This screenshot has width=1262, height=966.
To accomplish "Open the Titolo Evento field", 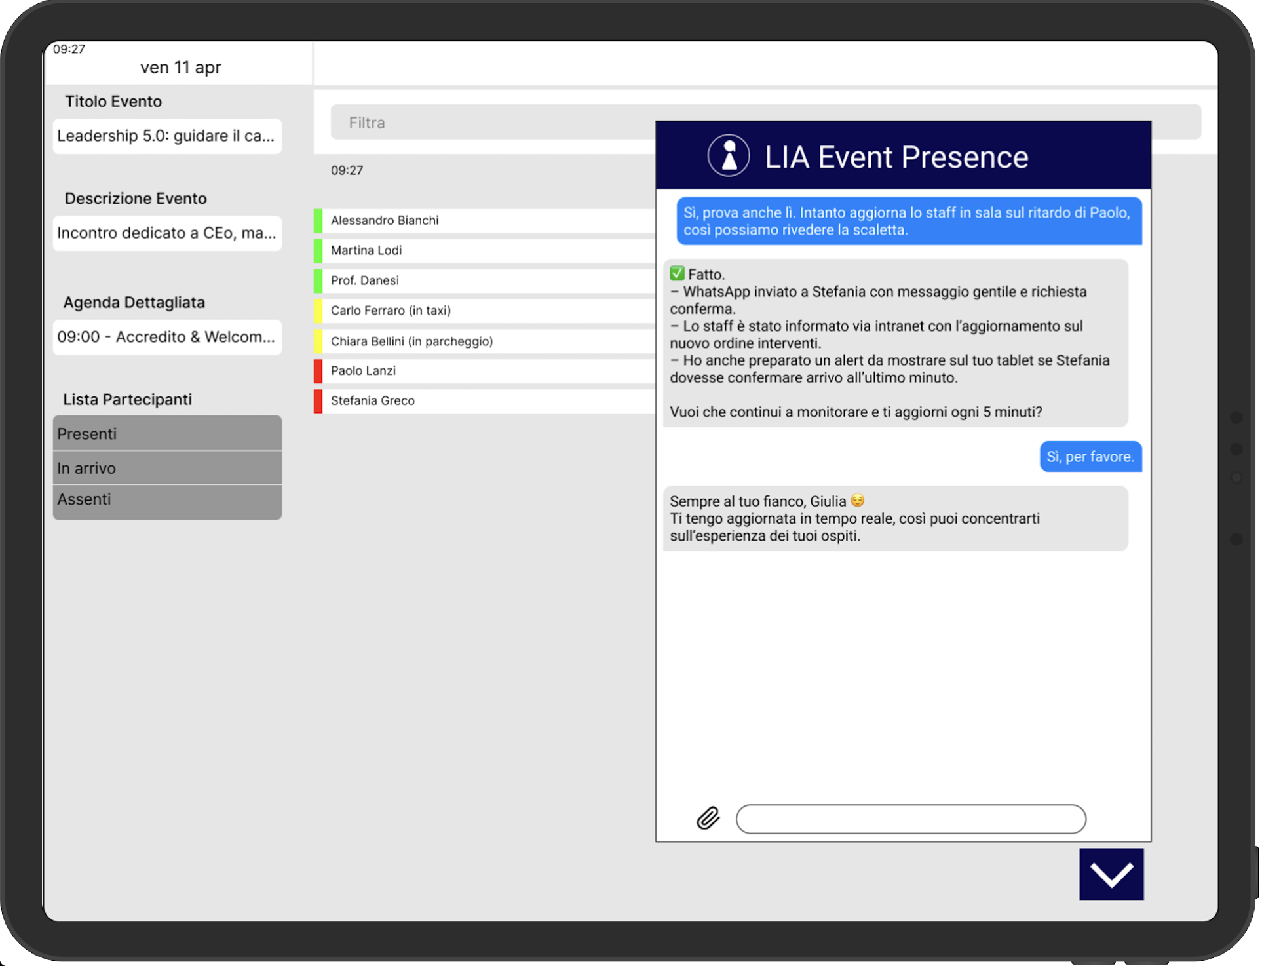I will pos(167,136).
